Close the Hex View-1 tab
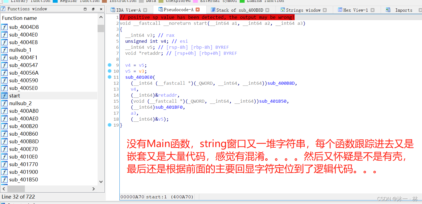Viewport: 422px width, 204px height. click(x=373, y=10)
